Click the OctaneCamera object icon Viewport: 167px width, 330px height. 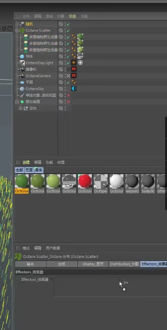(22, 76)
